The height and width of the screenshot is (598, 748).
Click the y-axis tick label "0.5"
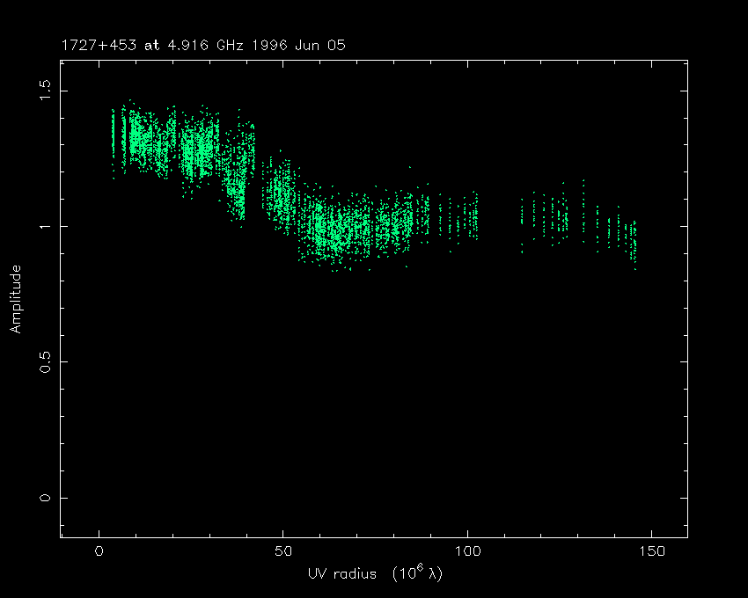pyautogui.click(x=46, y=361)
